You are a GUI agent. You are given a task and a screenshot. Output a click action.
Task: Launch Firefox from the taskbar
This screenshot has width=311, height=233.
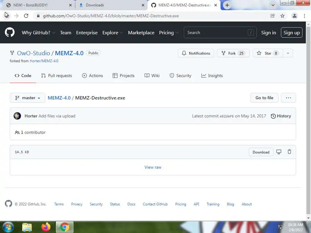pyautogui.click(x=46, y=227)
